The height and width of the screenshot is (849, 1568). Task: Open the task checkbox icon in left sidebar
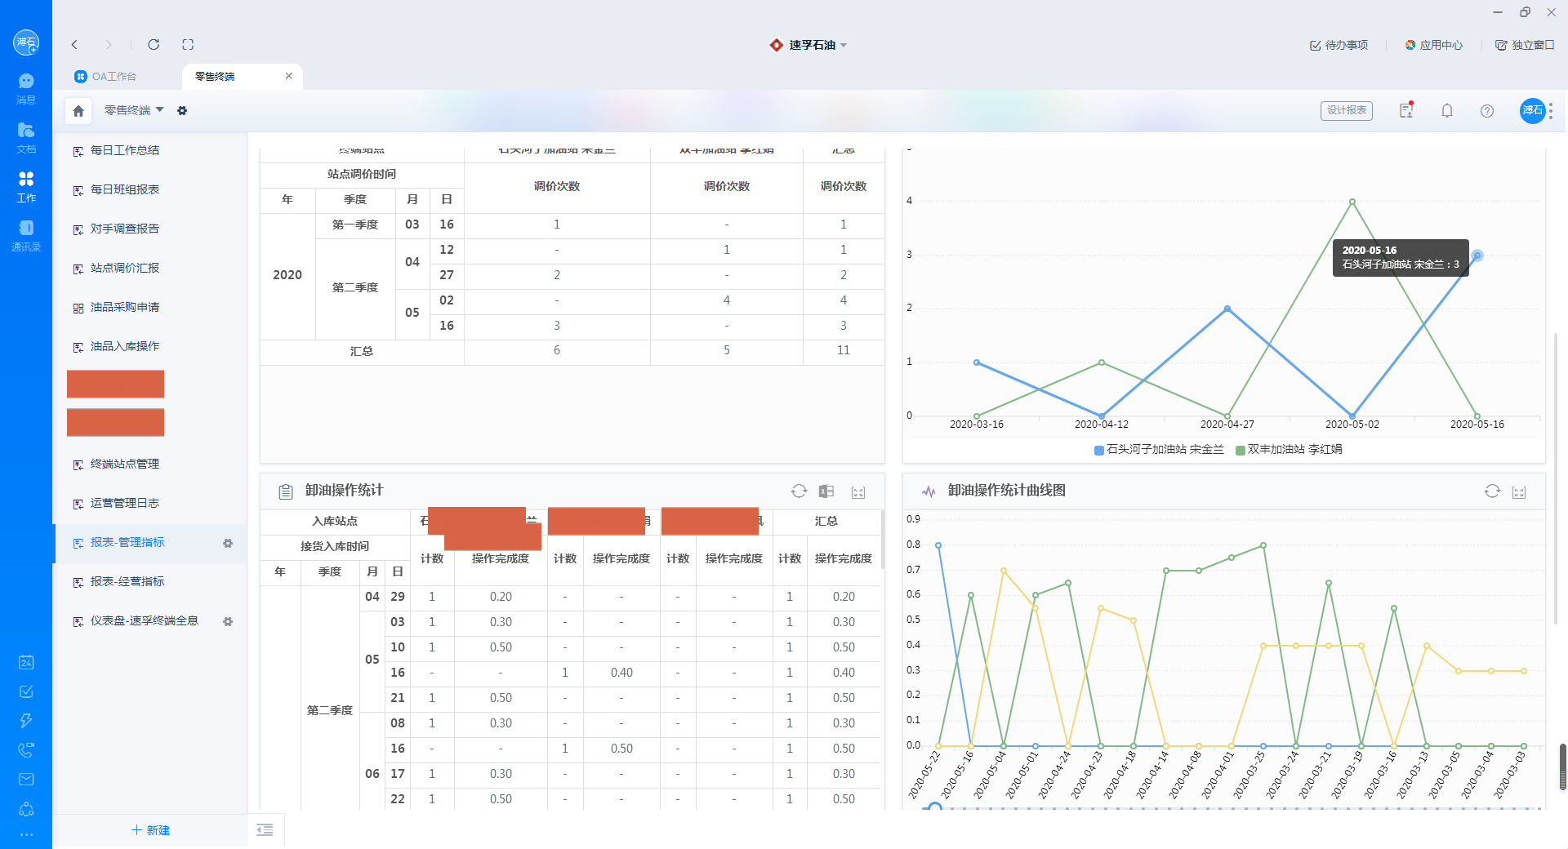click(x=26, y=691)
